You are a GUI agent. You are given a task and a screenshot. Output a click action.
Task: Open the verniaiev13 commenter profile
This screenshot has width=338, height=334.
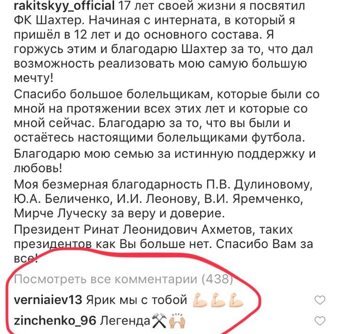48,300
